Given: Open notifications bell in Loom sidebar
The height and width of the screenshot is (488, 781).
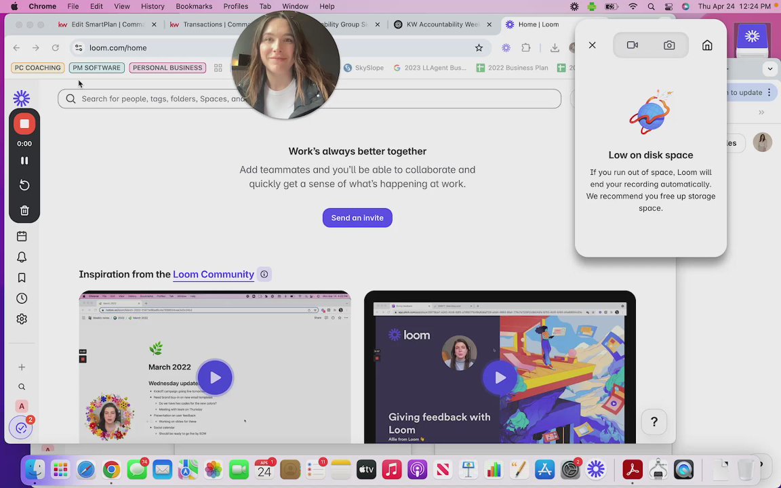Looking at the screenshot, I should click(22, 257).
